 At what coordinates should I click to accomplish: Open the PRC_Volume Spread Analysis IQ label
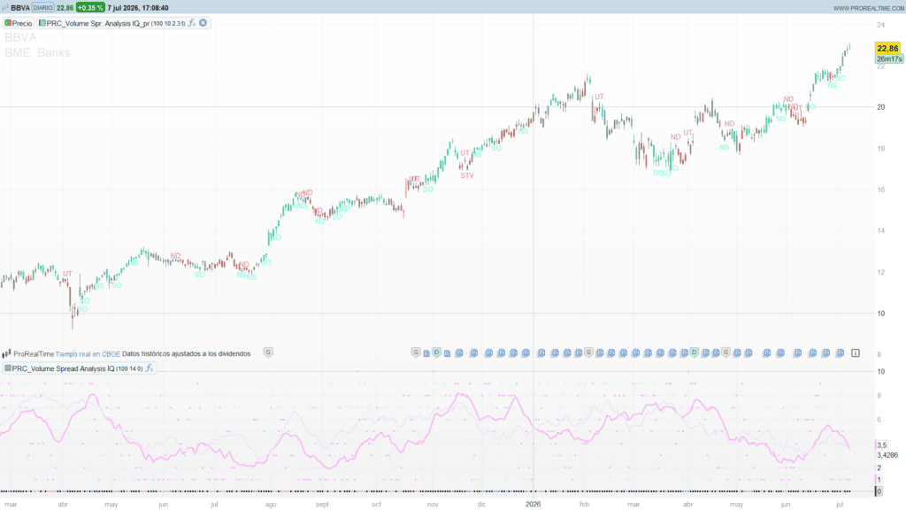[x=64, y=368]
